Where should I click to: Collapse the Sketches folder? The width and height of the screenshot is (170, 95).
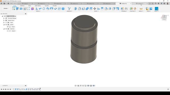point(4,29)
